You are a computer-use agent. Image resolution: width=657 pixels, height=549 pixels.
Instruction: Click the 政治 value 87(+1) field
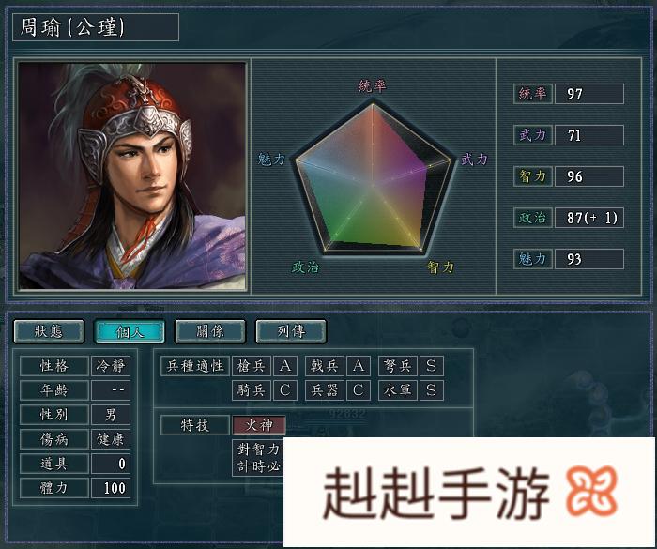tap(589, 218)
